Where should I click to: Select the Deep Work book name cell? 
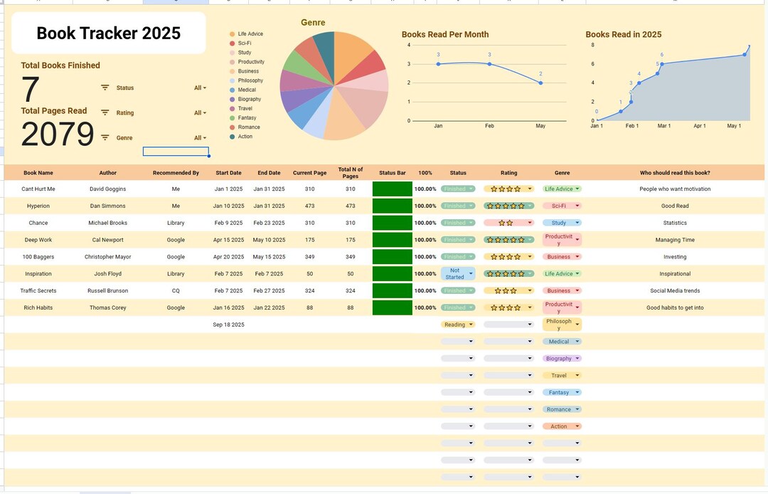pyautogui.click(x=38, y=240)
